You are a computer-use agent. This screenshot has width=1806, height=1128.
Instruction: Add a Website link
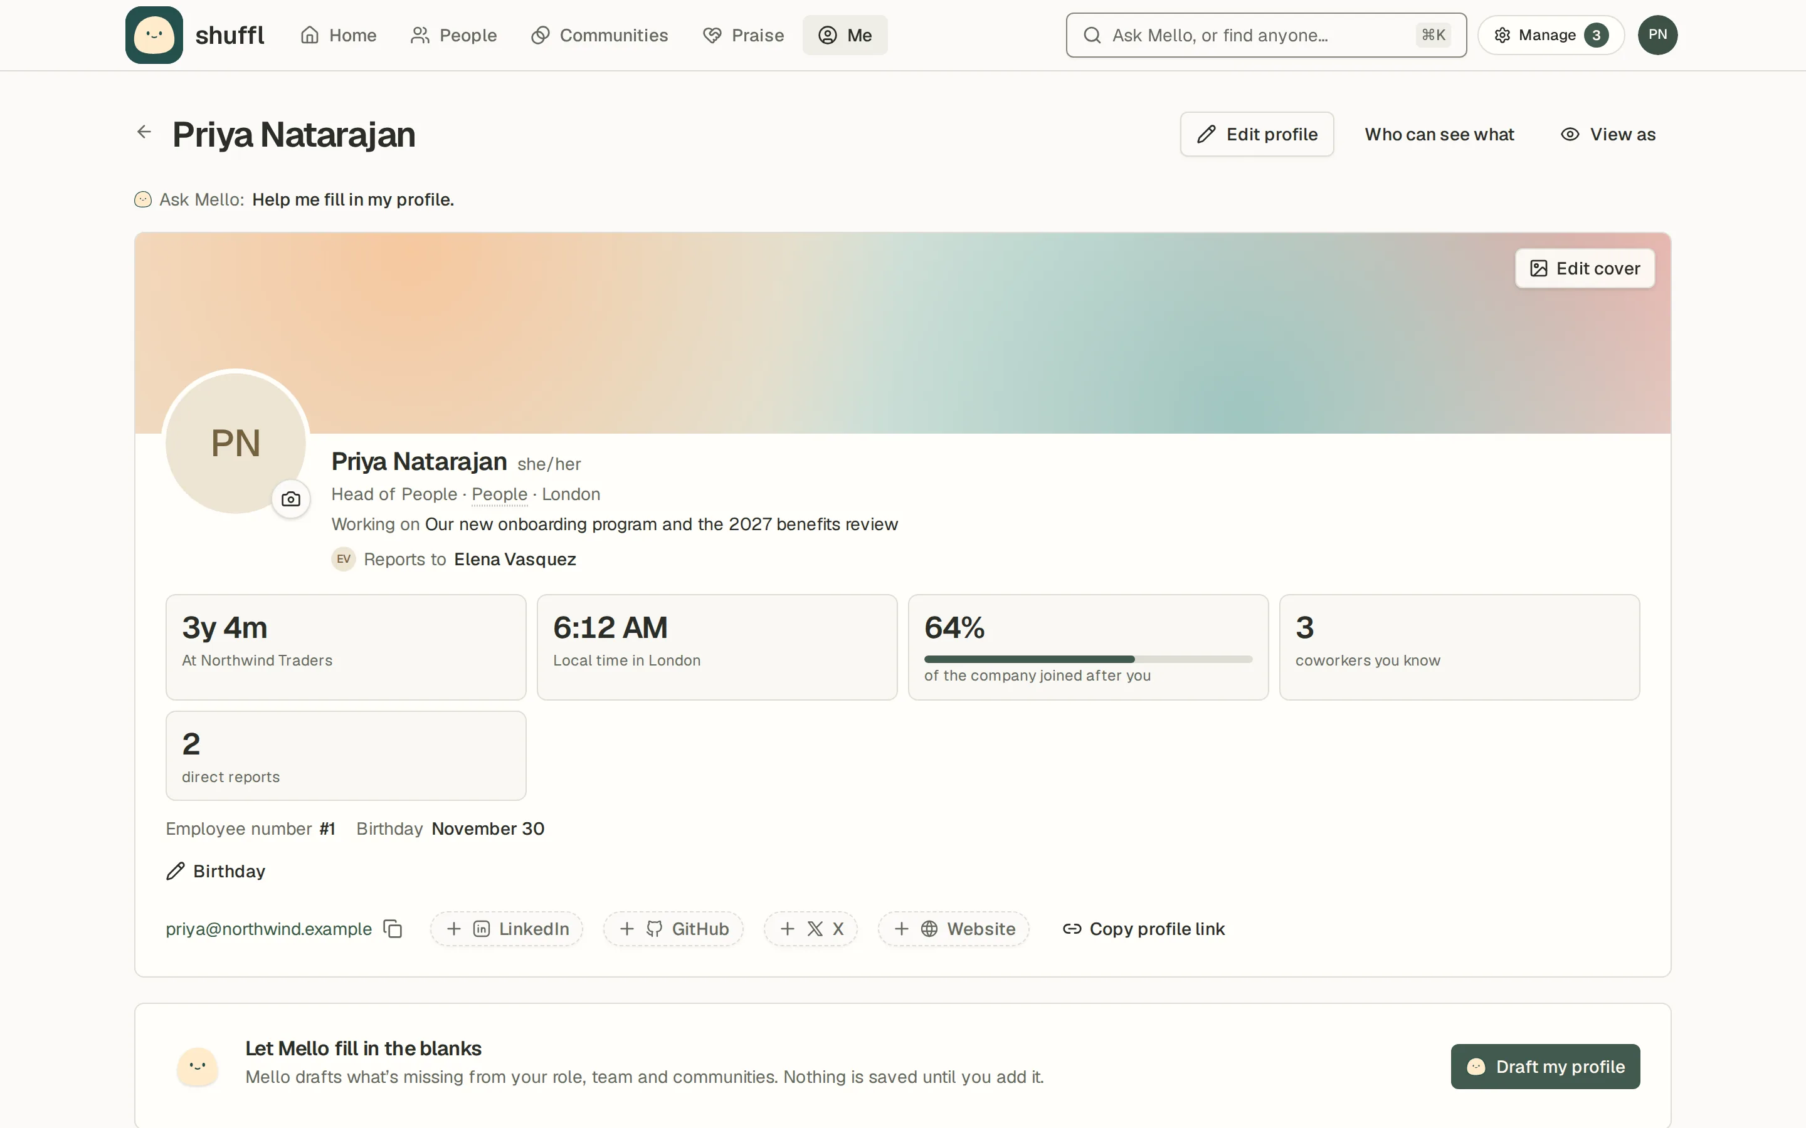click(954, 929)
